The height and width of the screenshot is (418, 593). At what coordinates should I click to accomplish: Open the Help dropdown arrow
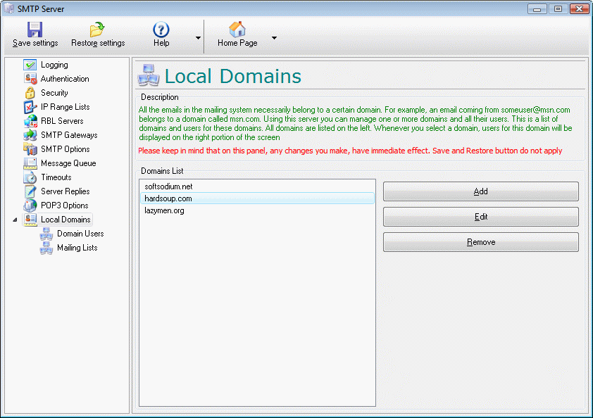pos(199,37)
